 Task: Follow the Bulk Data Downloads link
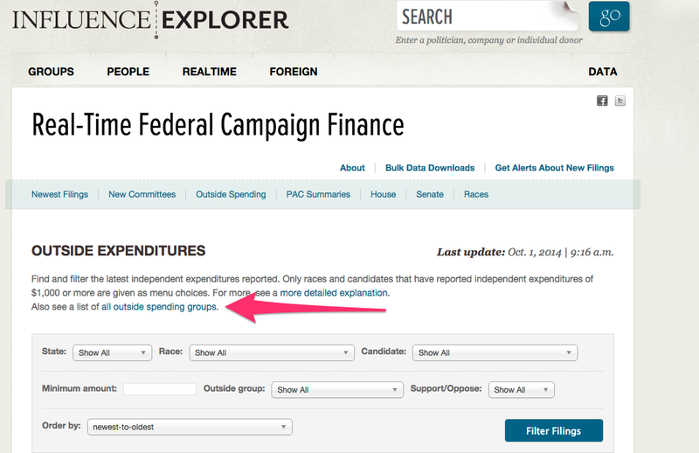coord(430,168)
